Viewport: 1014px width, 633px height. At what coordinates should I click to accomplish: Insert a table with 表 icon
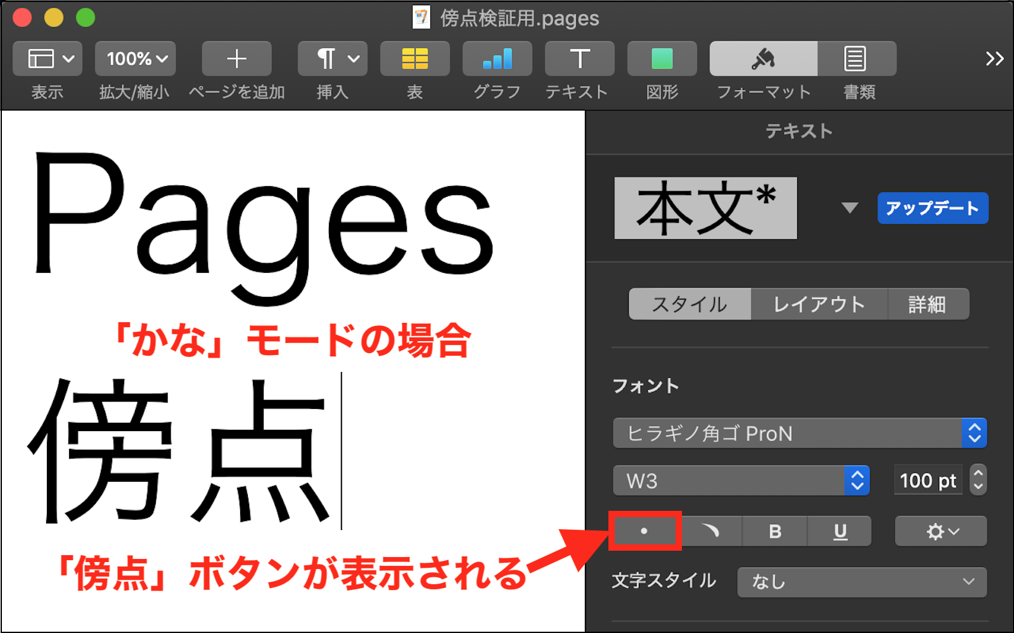pos(414,59)
